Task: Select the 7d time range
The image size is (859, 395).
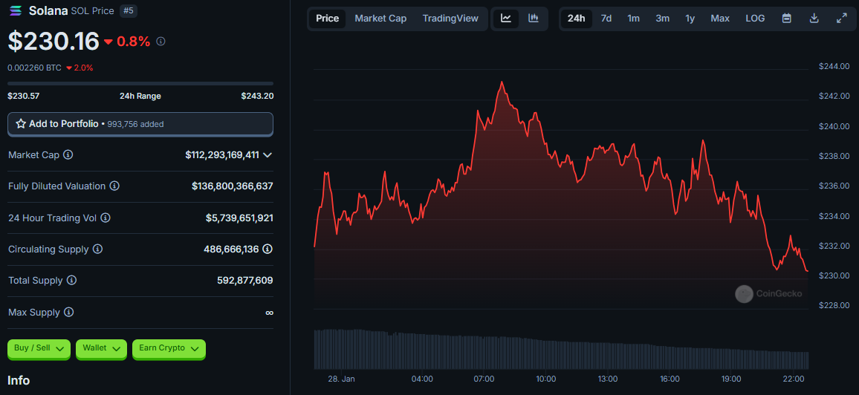Action: (x=606, y=18)
